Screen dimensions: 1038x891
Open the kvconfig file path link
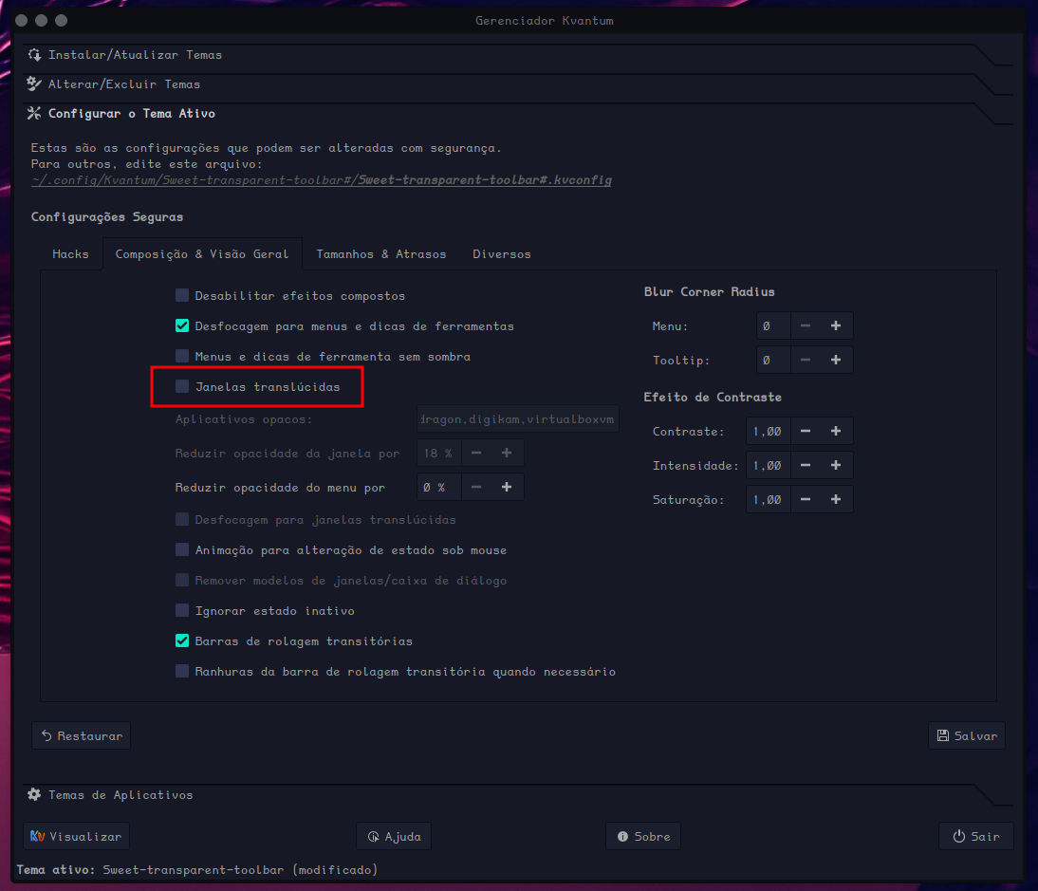(322, 180)
